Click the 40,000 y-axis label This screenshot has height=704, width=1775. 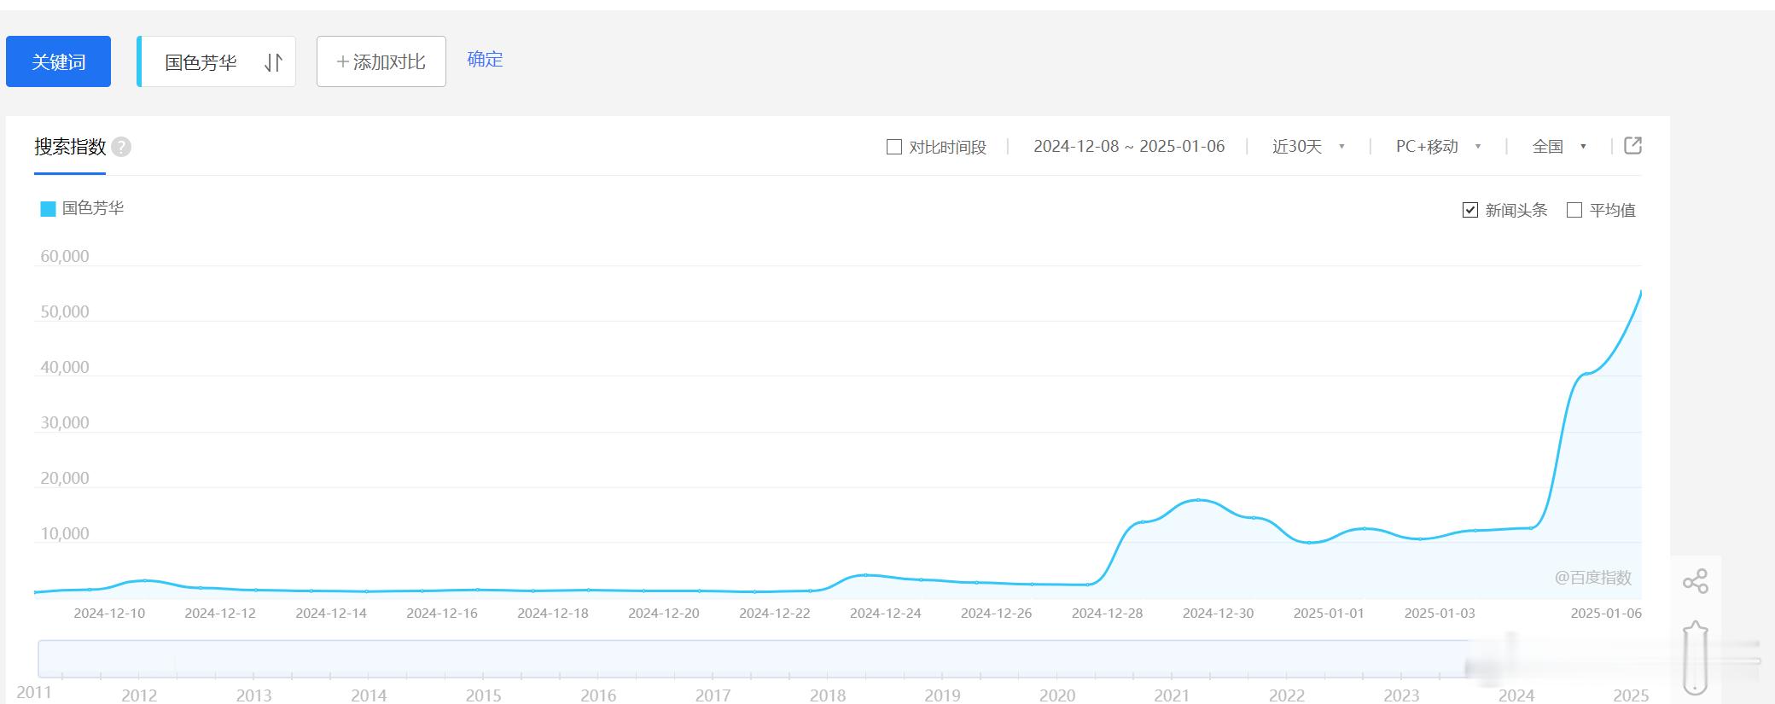(65, 367)
